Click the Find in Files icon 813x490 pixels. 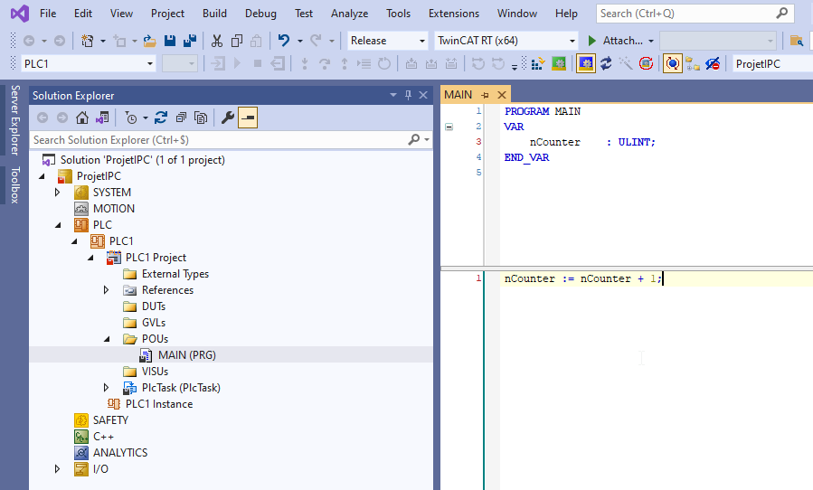click(797, 41)
